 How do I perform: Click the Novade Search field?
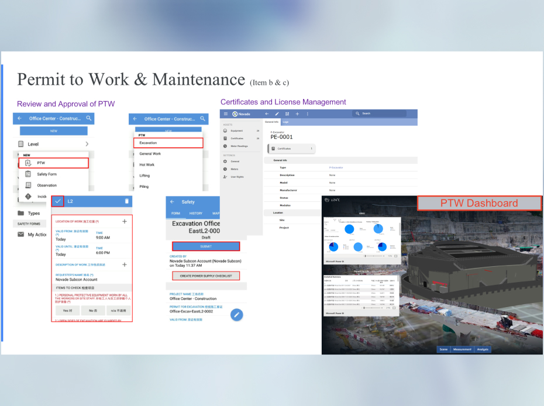(x=386, y=113)
